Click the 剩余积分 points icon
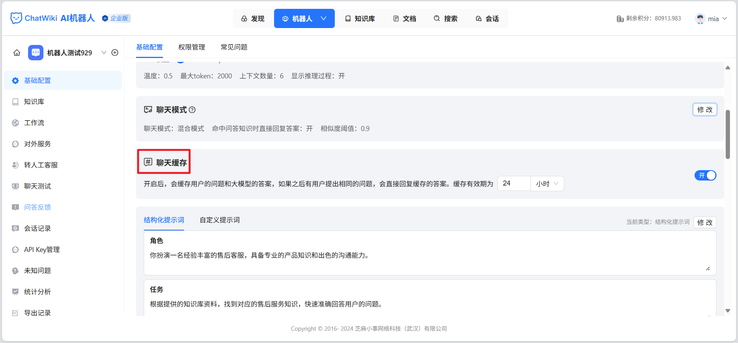The width and height of the screenshot is (738, 343). [x=620, y=19]
